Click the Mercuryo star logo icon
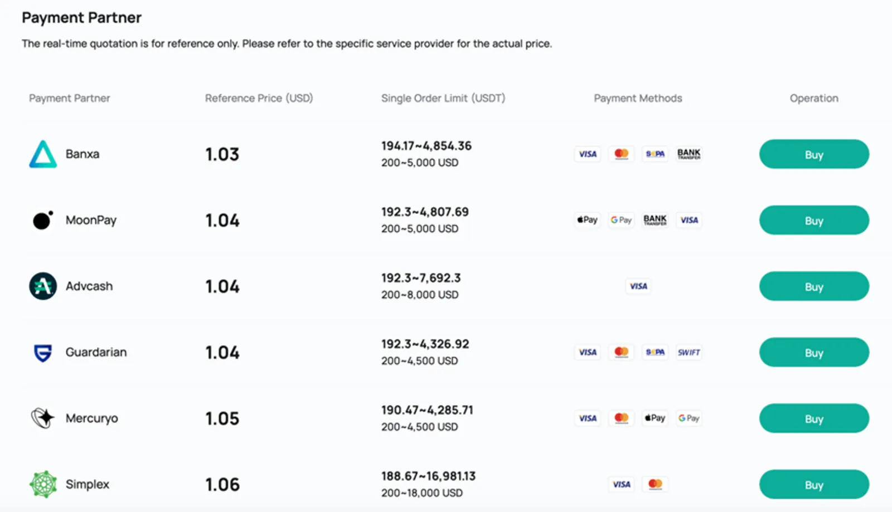Image resolution: width=892 pixels, height=512 pixels. (43, 418)
